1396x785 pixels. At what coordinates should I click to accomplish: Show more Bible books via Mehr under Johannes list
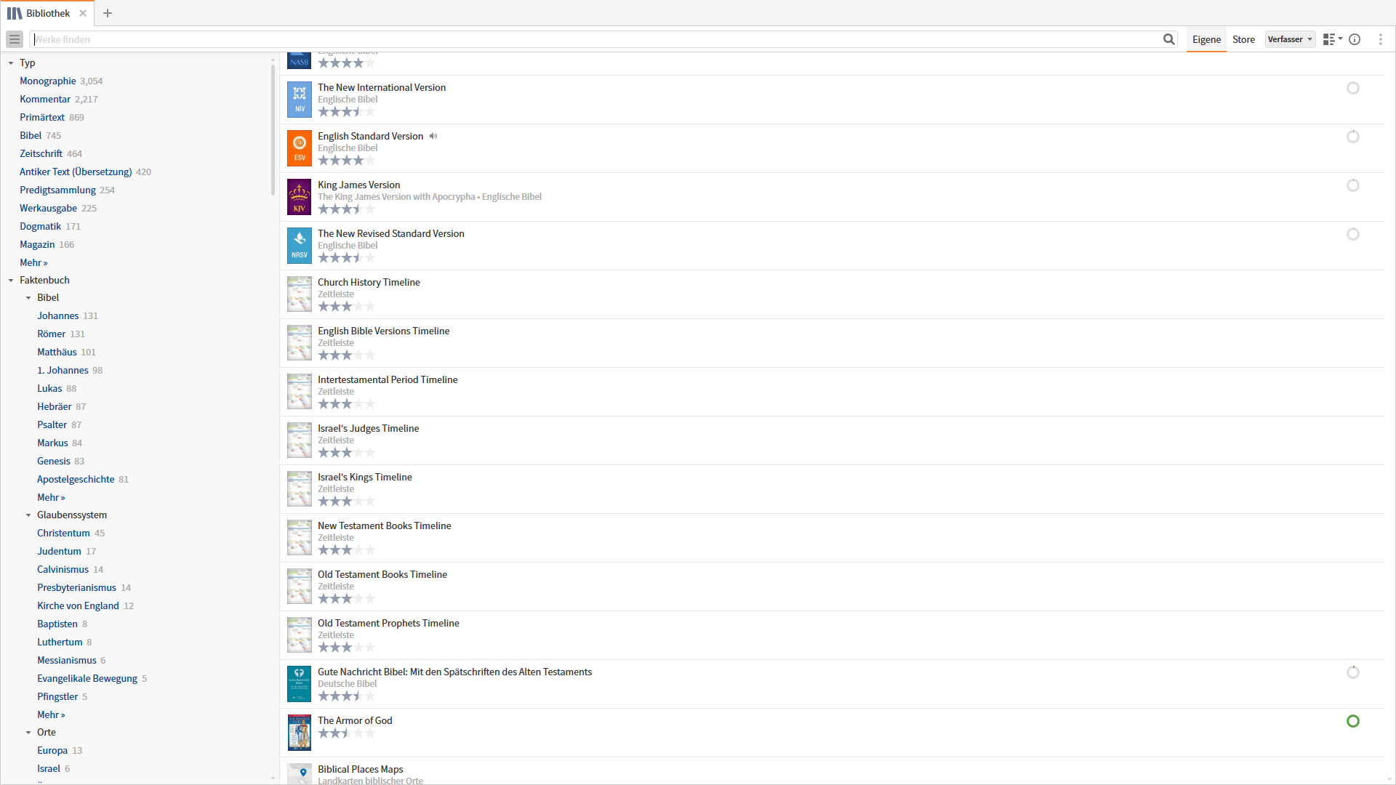click(x=51, y=497)
